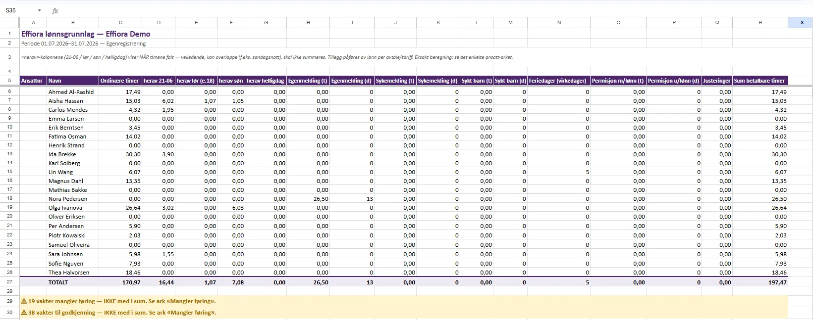Open the Name Box dropdown arrow
The image size is (813, 320).
40,10
